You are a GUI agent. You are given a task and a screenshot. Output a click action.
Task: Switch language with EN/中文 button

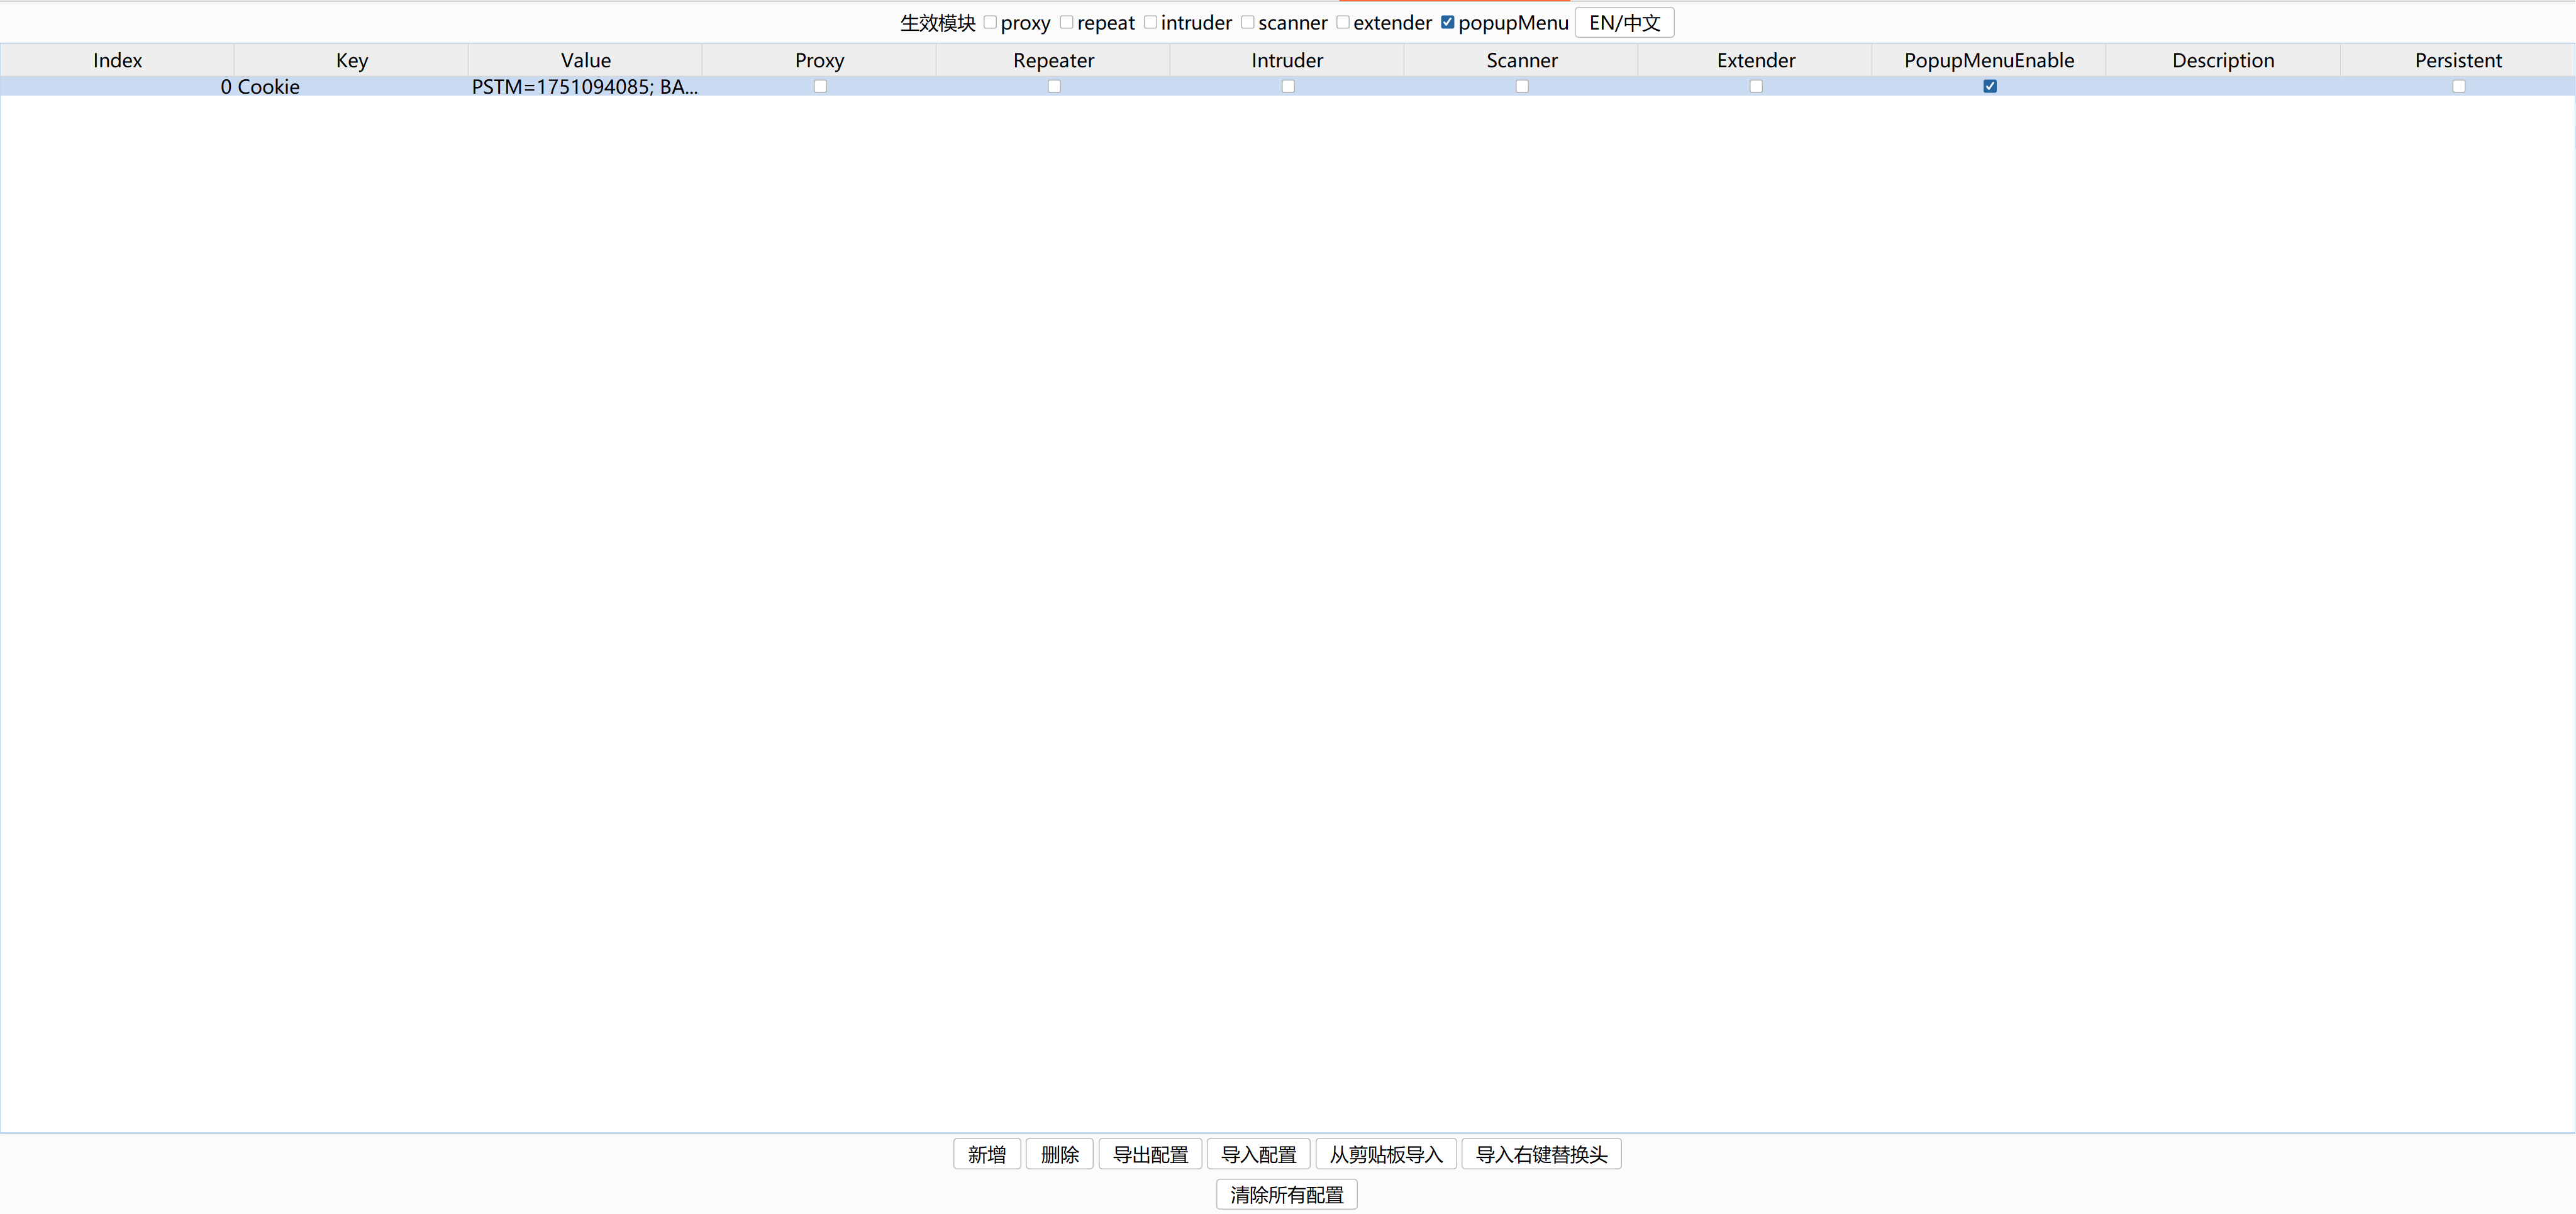tap(1624, 22)
